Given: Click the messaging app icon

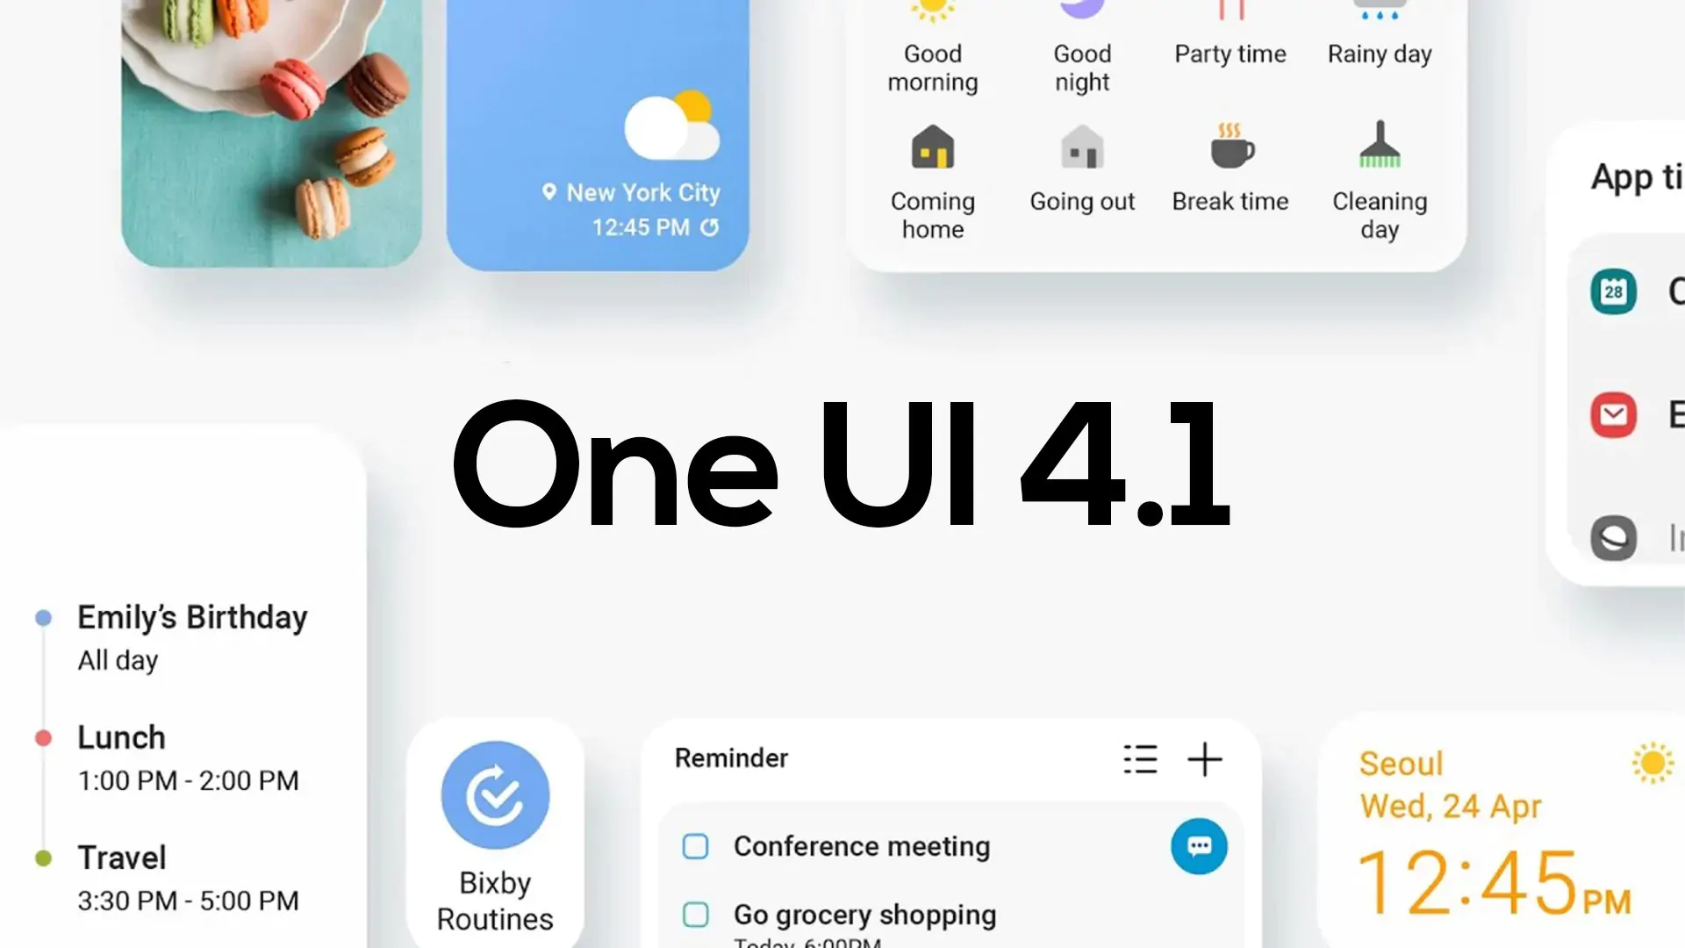Looking at the screenshot, I should [x=1199, y=846].
